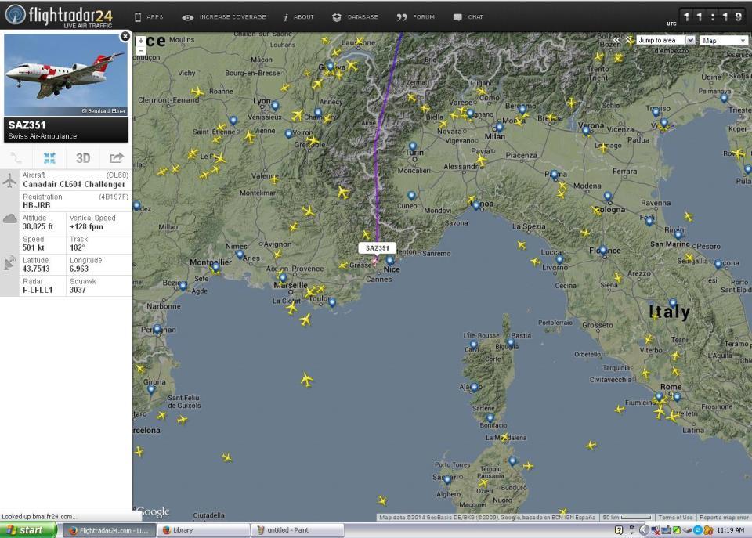This screenshot has width=752, height=538.
Task: Select the SAZ351 aircraft marker near Nice
Action: 374,260
